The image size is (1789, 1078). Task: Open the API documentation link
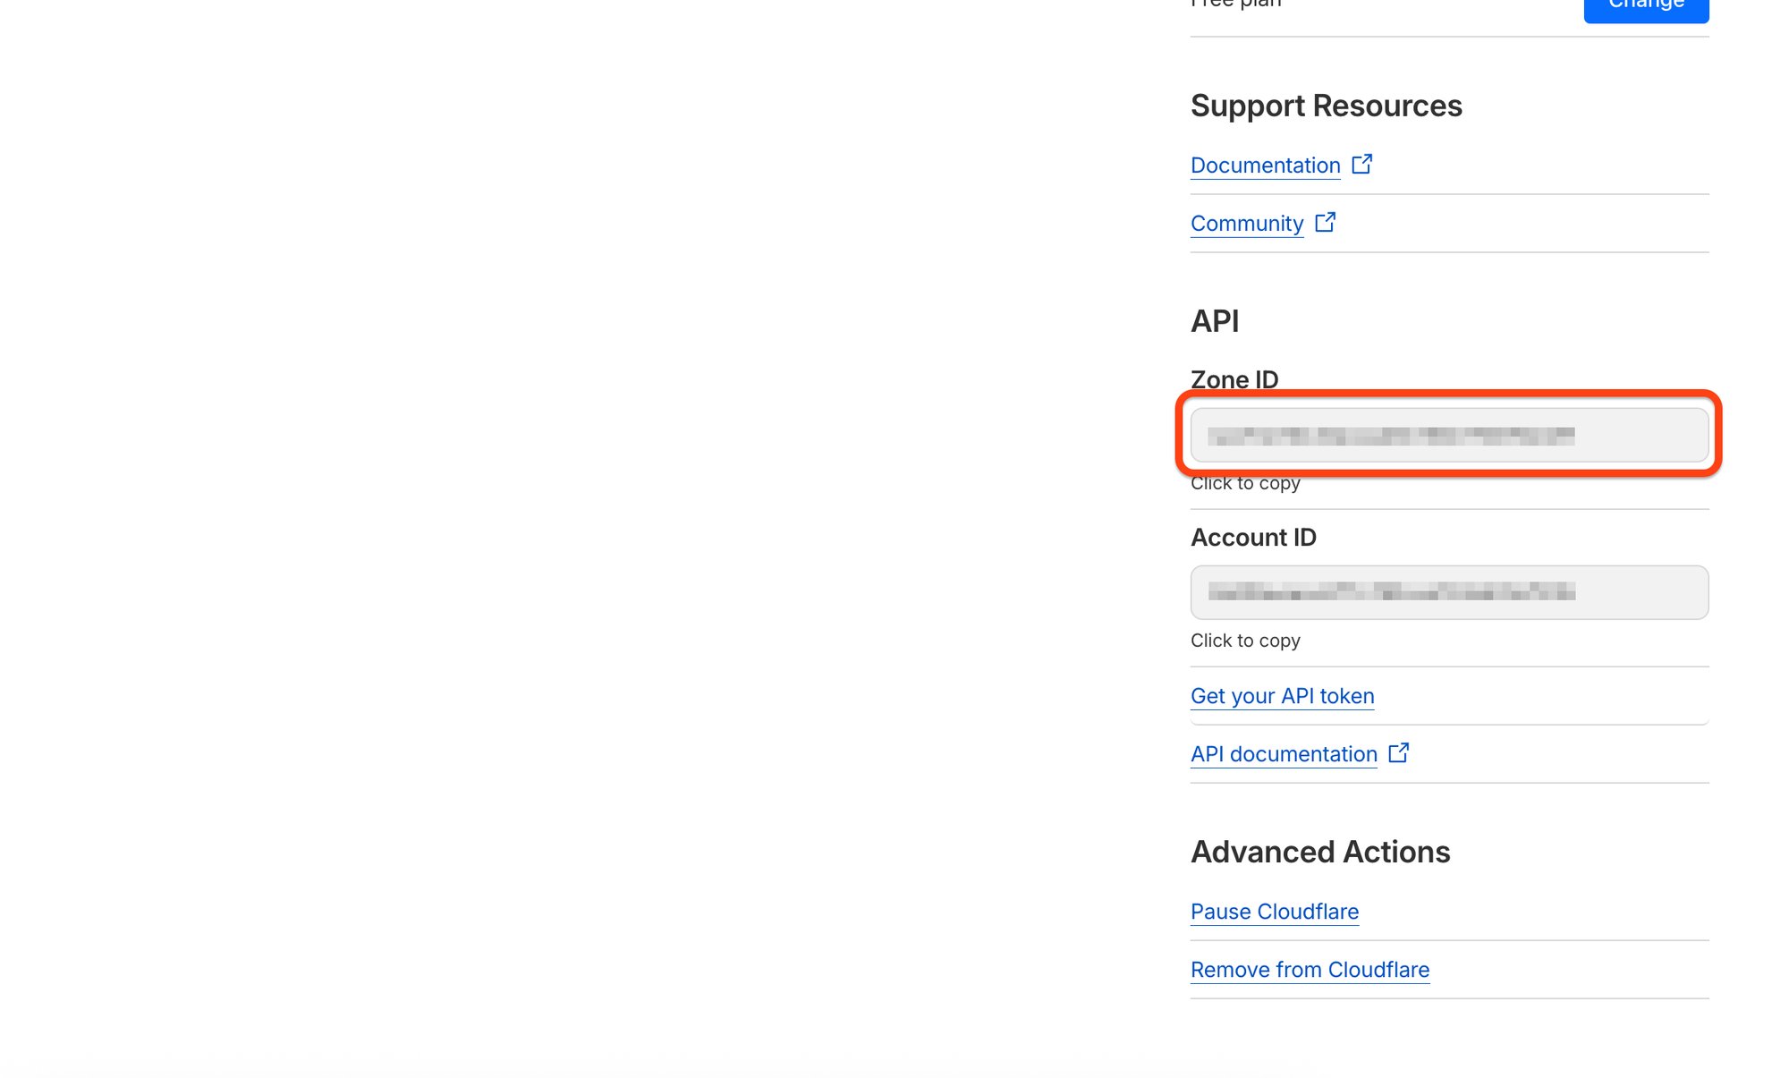click(1284, 754)
